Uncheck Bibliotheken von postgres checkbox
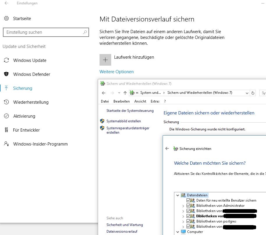This screenshot has width=266, height=235. 188,221
